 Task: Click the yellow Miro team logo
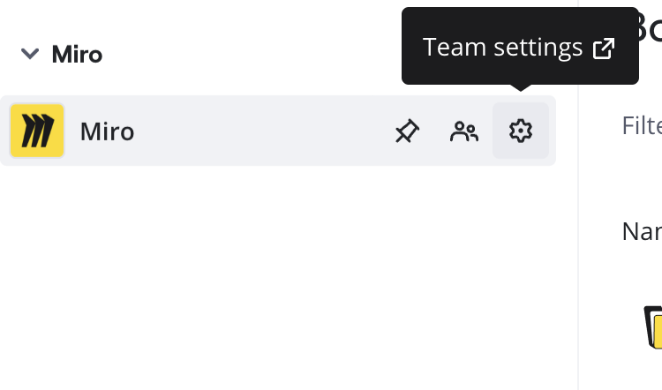click(x=37, y=131)
